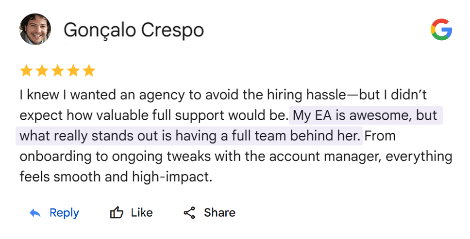This screenshot has height=239, width=470.
Task: Open the Gonçalo Crespo reviewer name
Action: click(134, 30)
